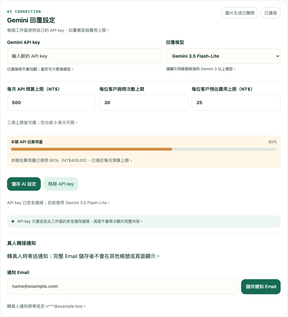Click the notice text API key 只會送至此工作區的安全儲存服務
Viewport: 288px width, 317px height.
[x=80, y=221]
